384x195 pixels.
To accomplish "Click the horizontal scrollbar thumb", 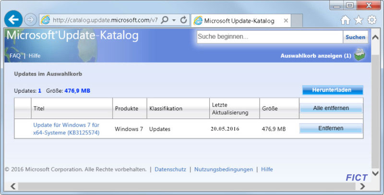I will pyautogui.click(x=187, y=186).
